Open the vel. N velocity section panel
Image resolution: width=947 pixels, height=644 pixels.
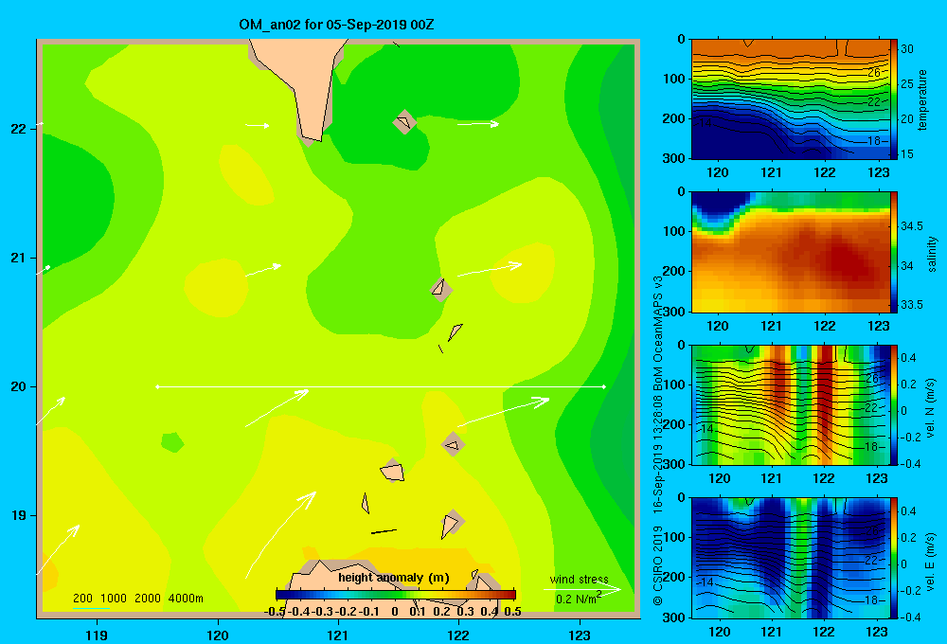click(791, 404)
